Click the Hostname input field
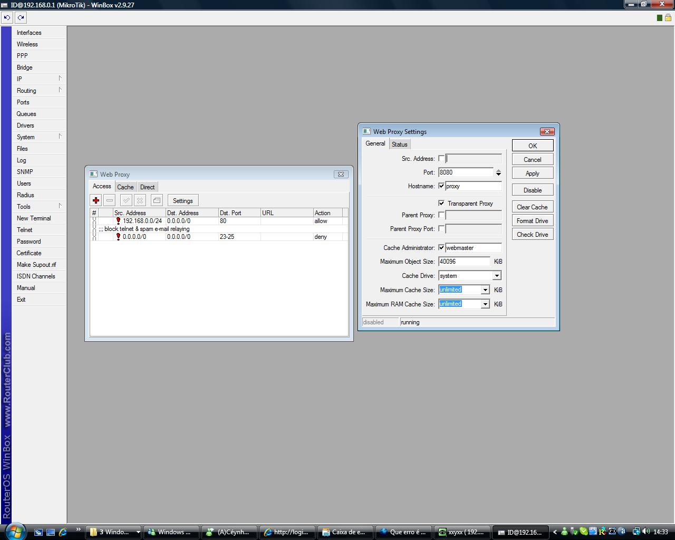 pyautogui.click(x=474, y=186)
